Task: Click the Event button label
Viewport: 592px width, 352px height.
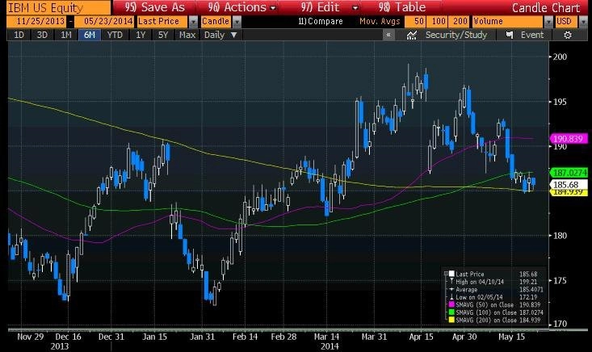Action: (x=532, y=35)
